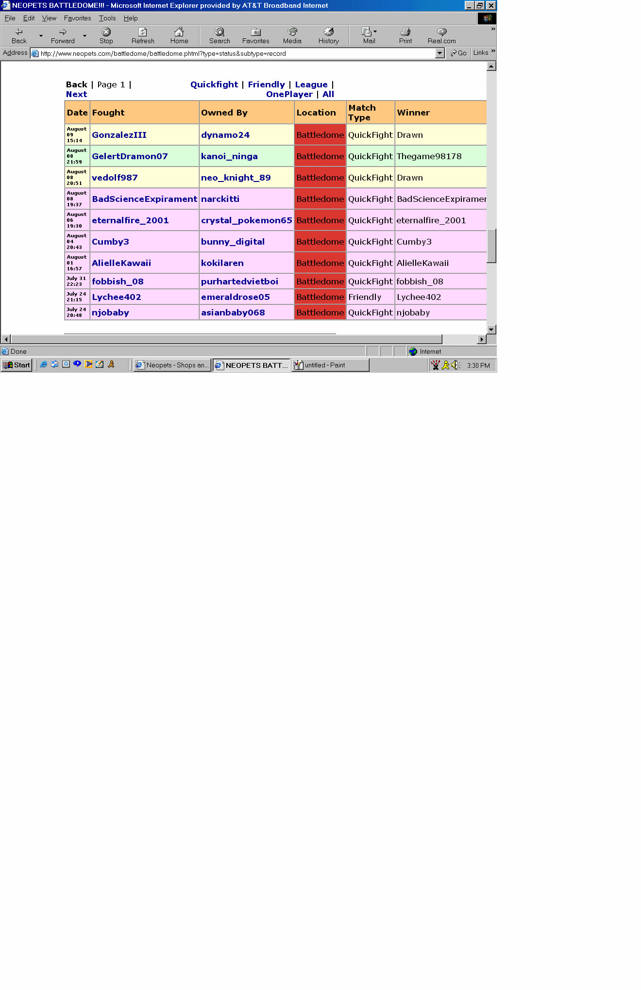Screen dimensions: 641x990
Task: Expand the hidden toolbar buttons chevron
Action: click(493, 29)
